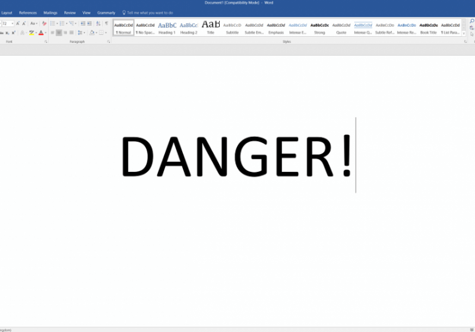Open the Borders dropdown arrow

tap(106, 33)
